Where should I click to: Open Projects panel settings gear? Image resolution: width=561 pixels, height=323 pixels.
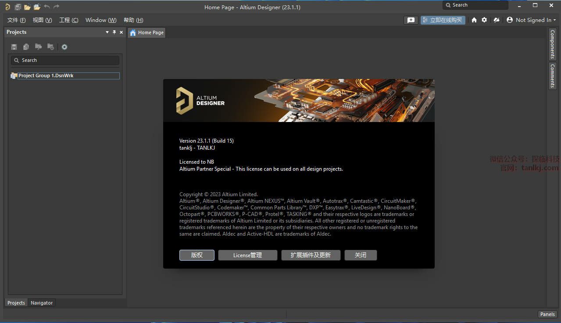coord(64,47)
